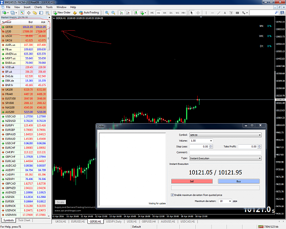286x229 pixels.
Task: Open the New Chart toolbar icon
Action: point(4,13)
